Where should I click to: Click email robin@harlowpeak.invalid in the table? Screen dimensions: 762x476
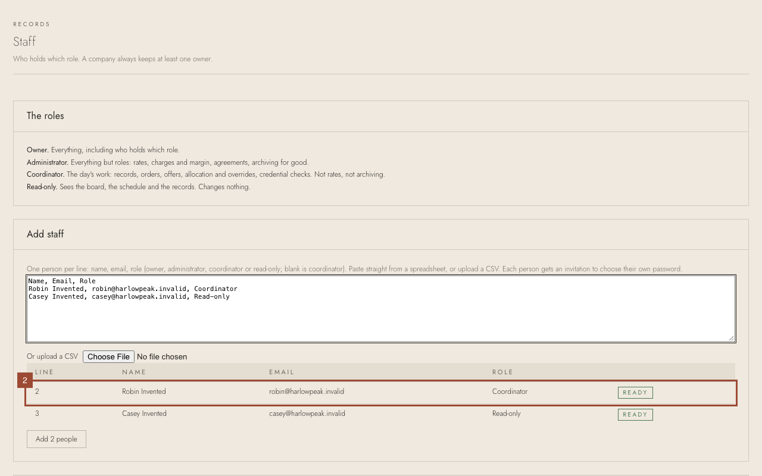[307, 392]
